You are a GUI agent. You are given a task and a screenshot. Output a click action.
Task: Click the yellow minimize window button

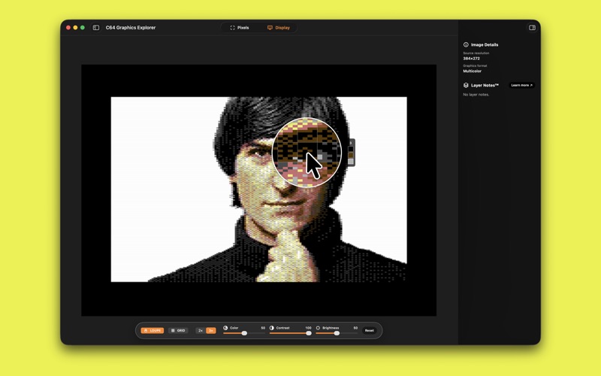click(x=76, y=28)
